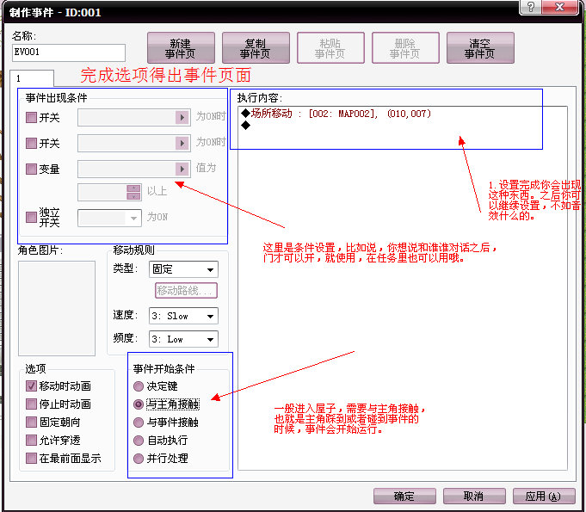Viewport: 586px width, 512px height.
Task: Click the 角色图片 graphic preview box
Action: point(57,308)
